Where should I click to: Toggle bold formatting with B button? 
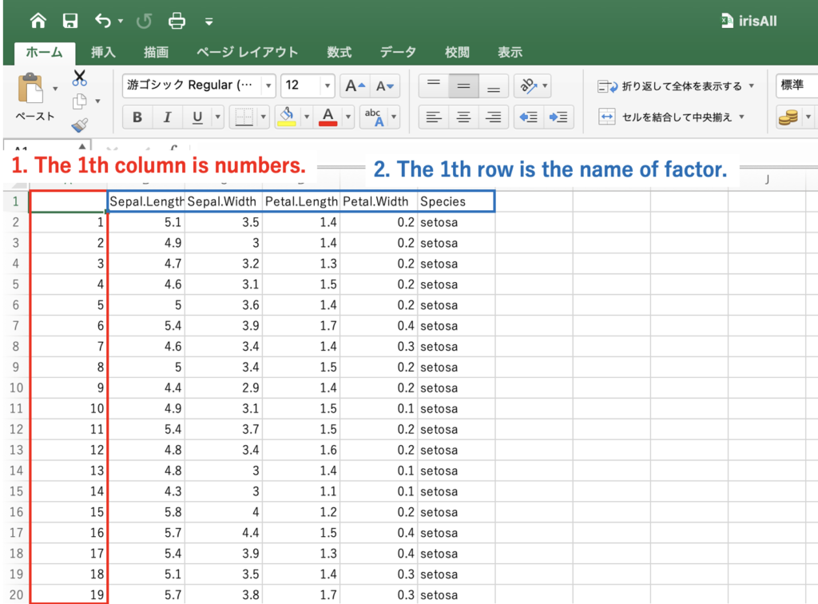coord(137,117)
